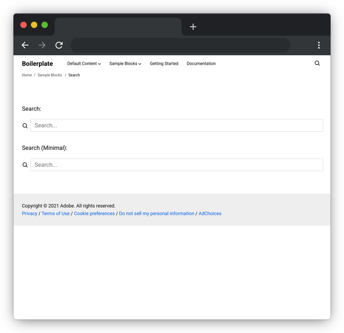Open Cookie preferences footer link
The height and width of the screenshot is (333, 344).
click(94, 214)
